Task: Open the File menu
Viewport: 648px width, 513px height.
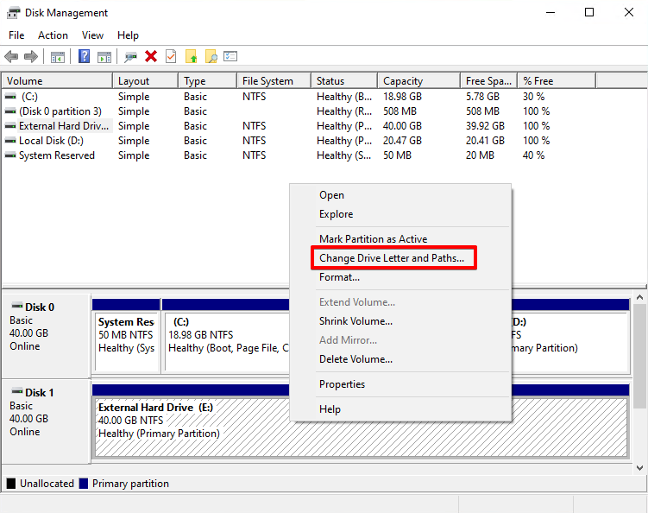Action: (x=16, y=35)
